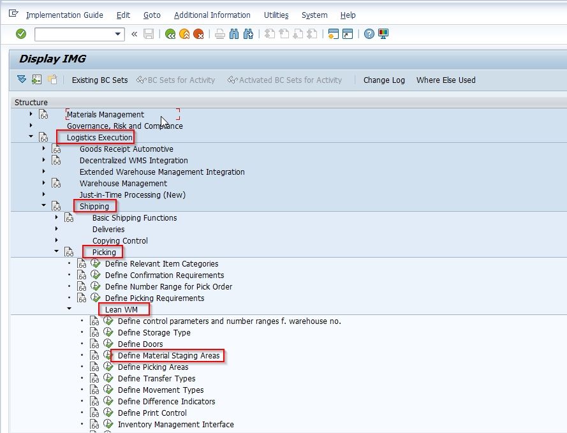Viewport: 567px width, 433px height.
Task: Click the Where Else Used button
Action: 446,80
